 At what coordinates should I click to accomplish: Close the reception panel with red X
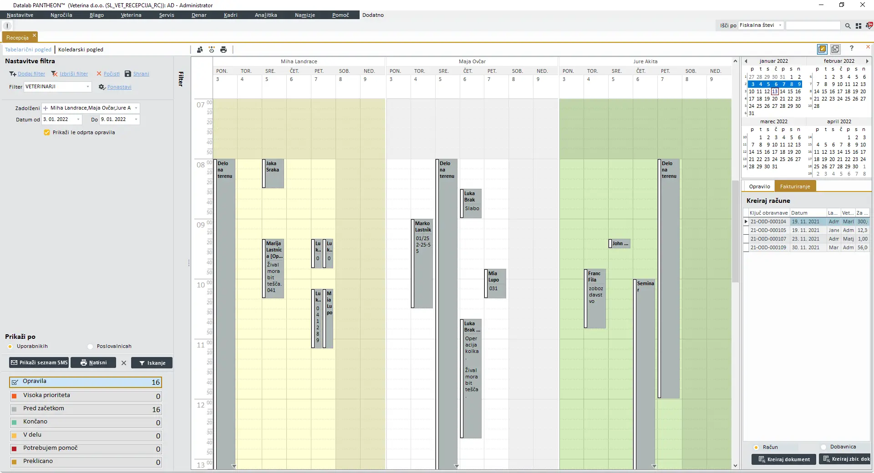[x=868, y=47]
